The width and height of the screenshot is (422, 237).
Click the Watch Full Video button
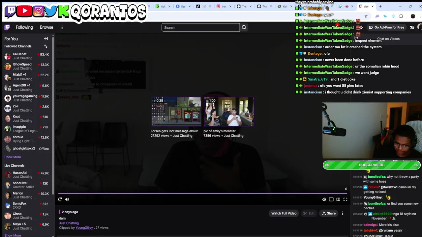tap(284, 213)
